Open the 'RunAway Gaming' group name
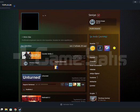The width and height of the screenshot is (140, 112). click(x=104, y=98)
